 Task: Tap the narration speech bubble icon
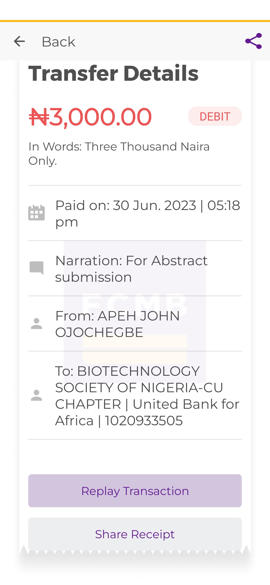pyautogui.click(x=36, y=268)
